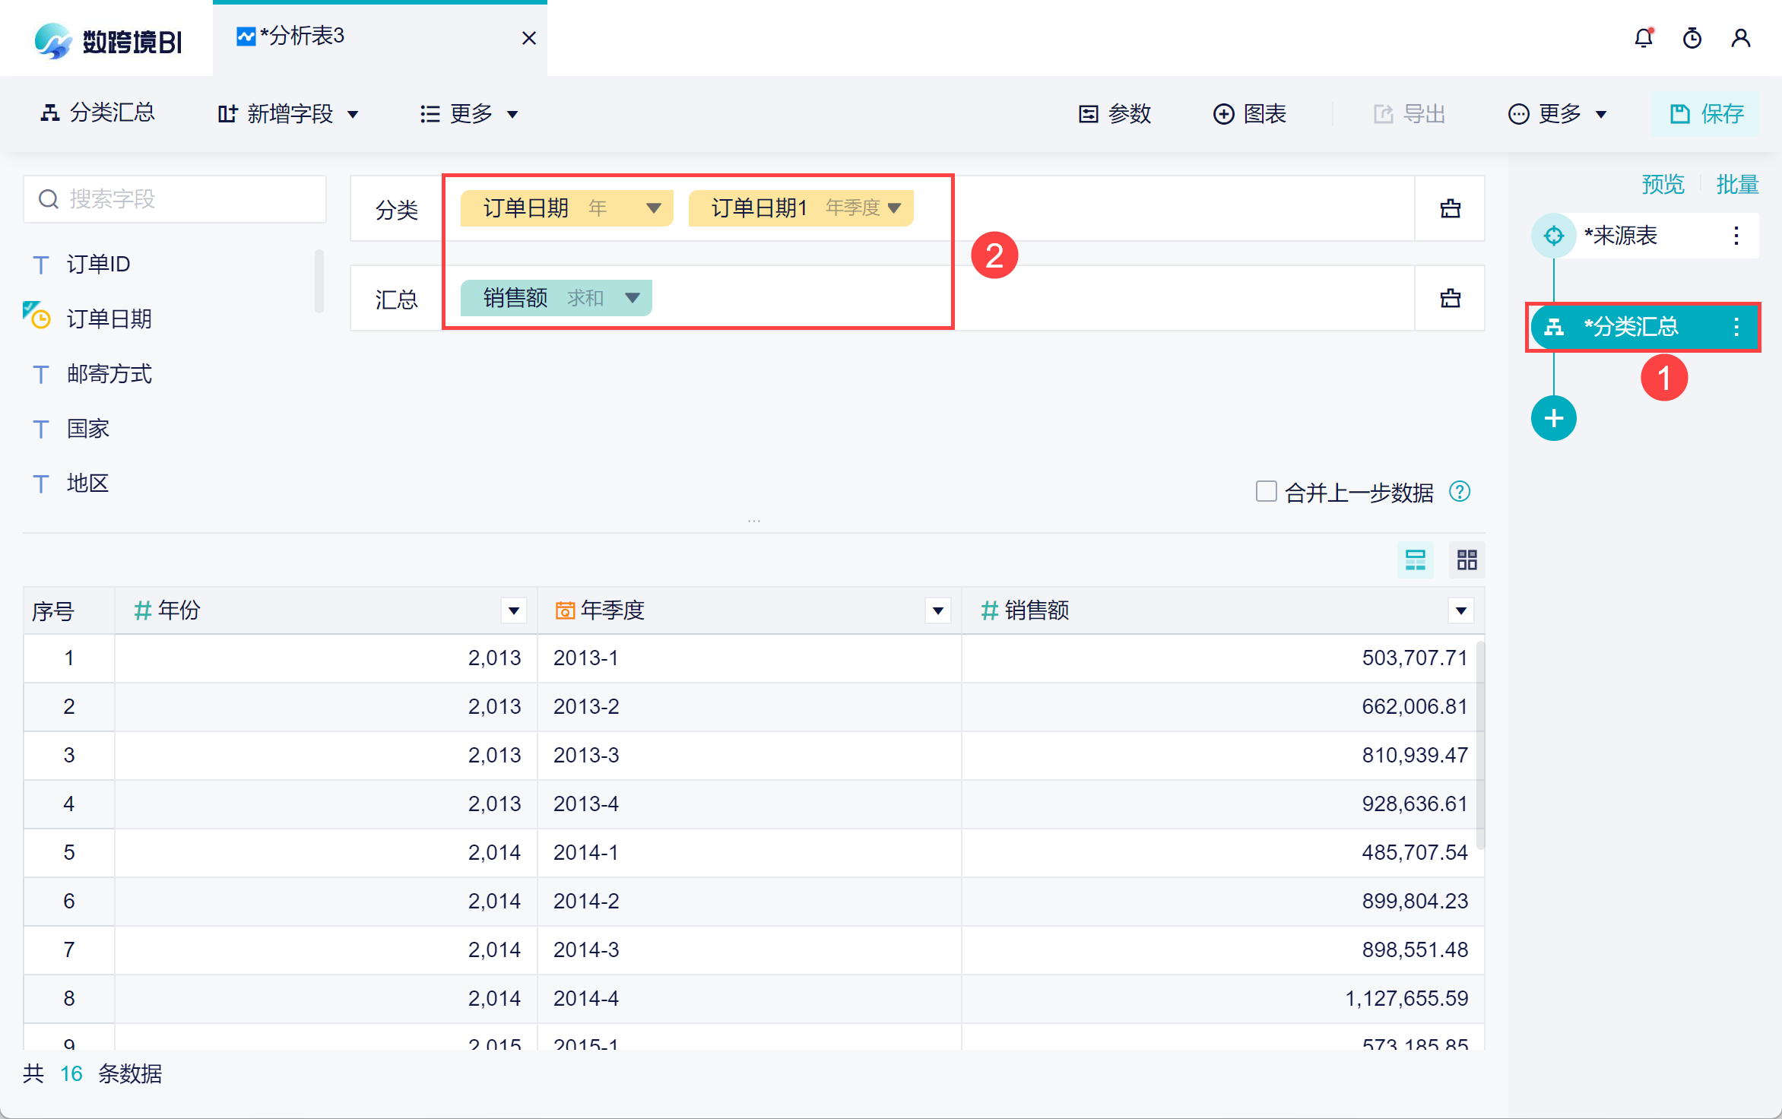Enable 合并上一步数据 checkbox
The height and width of the screenshot is (1119, 1782).
(x=1266, y=491)
